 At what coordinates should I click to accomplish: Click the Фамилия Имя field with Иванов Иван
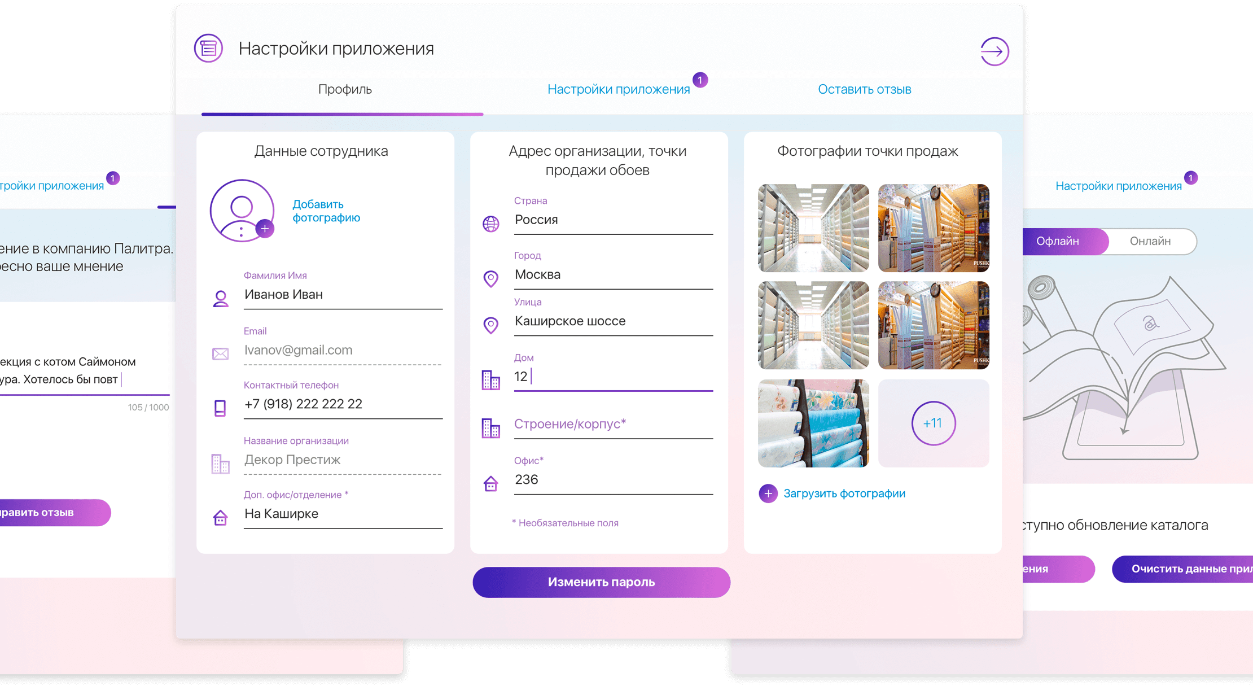343,295
